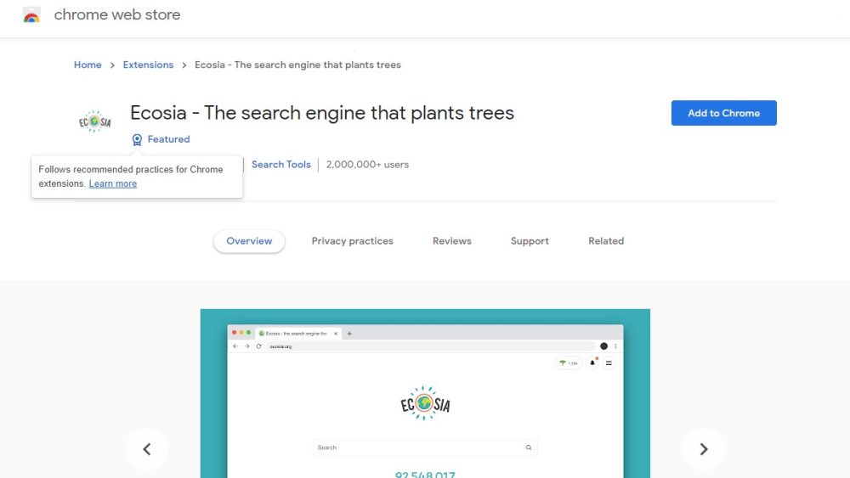The height and width of the screenshot is (478, 850).
Task: Click the notification bell icon in screenshot
Action: tap(592, 363)
